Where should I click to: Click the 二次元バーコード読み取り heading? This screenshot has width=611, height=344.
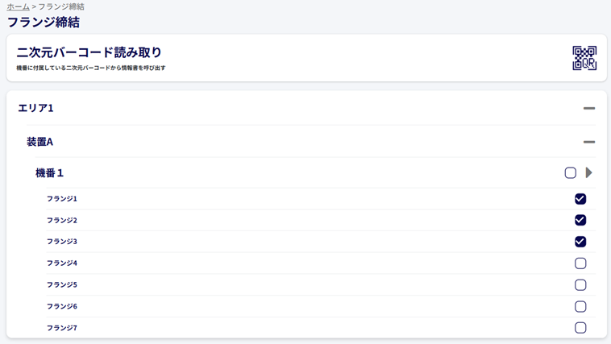tap(89, 52)
